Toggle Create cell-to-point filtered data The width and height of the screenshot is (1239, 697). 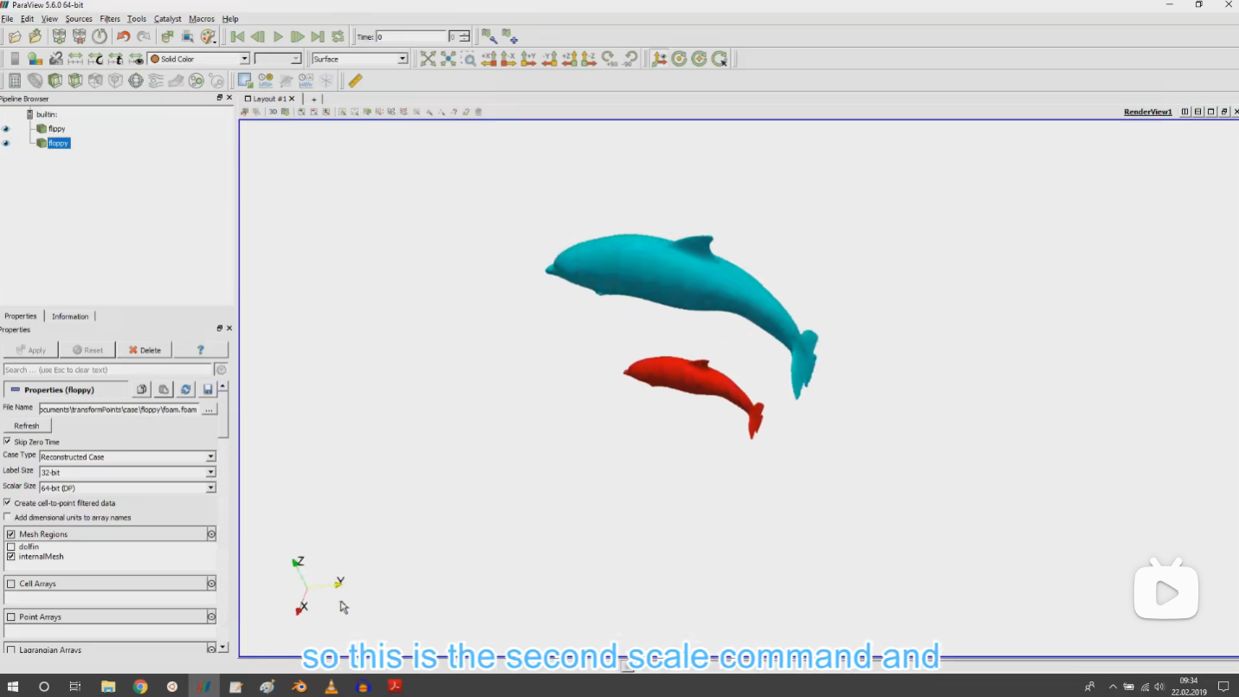pos(7,502)
